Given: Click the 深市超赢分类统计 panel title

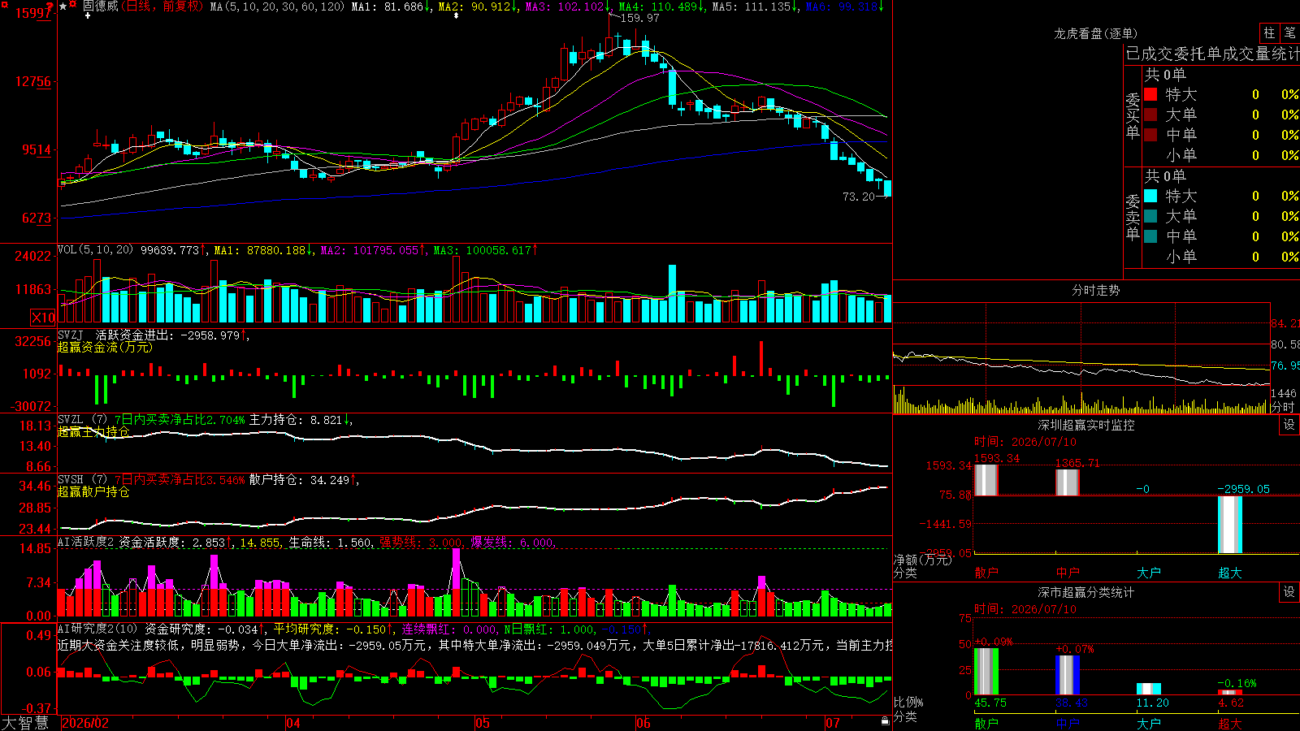Looking at the screenshot, I should pos(1086,592).
